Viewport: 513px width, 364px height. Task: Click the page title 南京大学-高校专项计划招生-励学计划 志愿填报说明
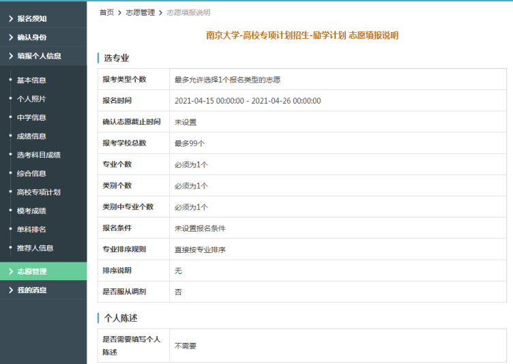click(x=302, y=35)
